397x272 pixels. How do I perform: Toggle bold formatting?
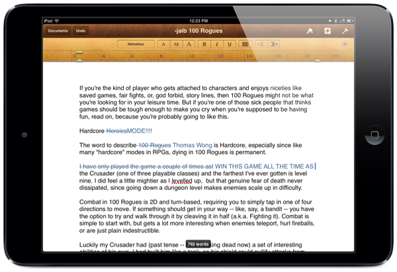pos(204,44)
